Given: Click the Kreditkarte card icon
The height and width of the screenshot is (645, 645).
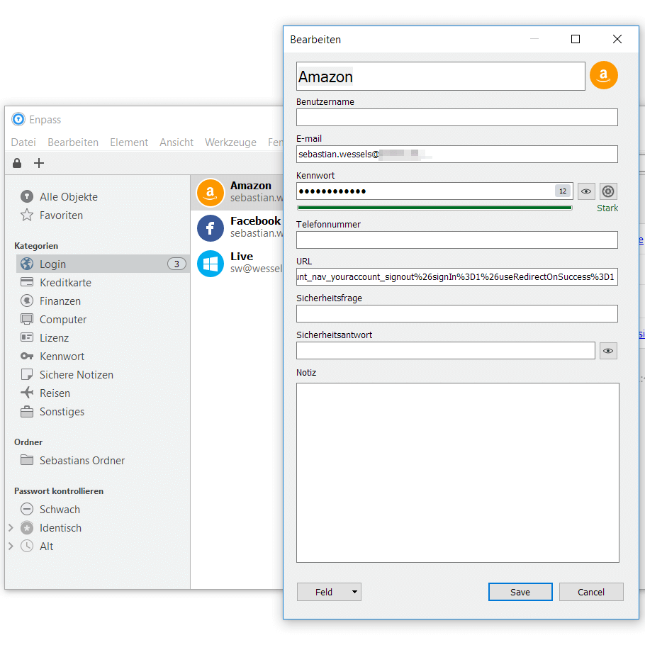Looking at the screenshot, I should click(27, 282).
